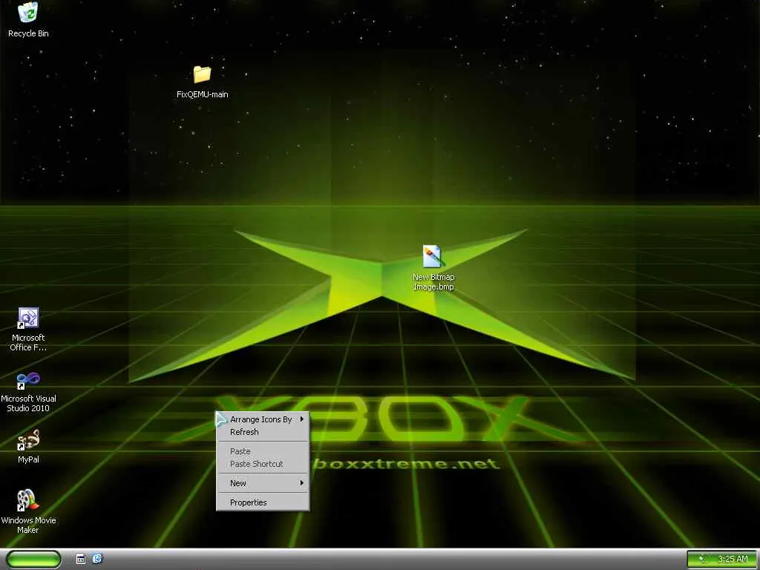The width and height of the screenshot is (760, 570).
Task: Click the green Start button
Action: [x=33, y=559]
